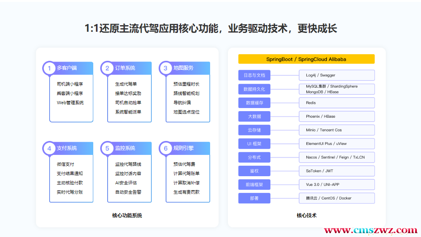
Task: Enable the 部署 tag
Action: point(254,198)
